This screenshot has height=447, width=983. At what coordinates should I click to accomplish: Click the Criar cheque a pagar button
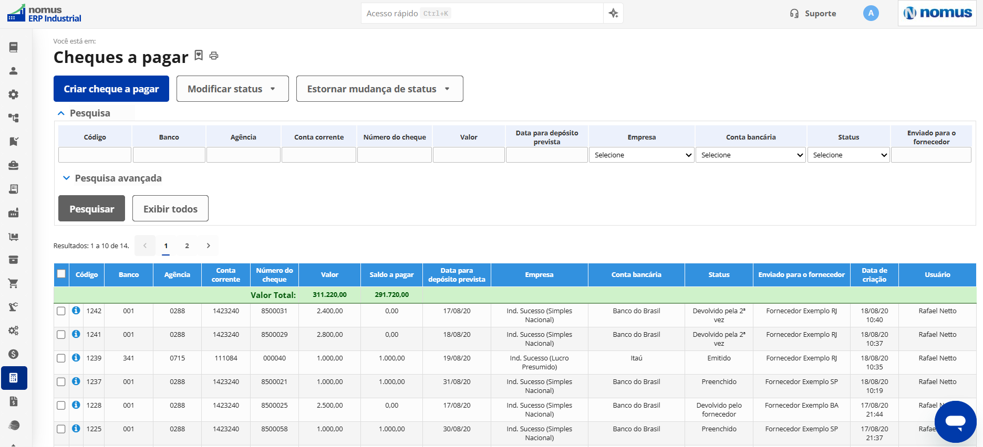tap(111, 89)
